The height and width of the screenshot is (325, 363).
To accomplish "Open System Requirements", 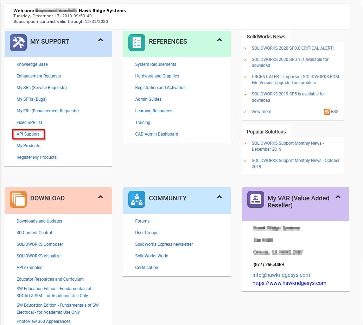I will pos(155,64).
